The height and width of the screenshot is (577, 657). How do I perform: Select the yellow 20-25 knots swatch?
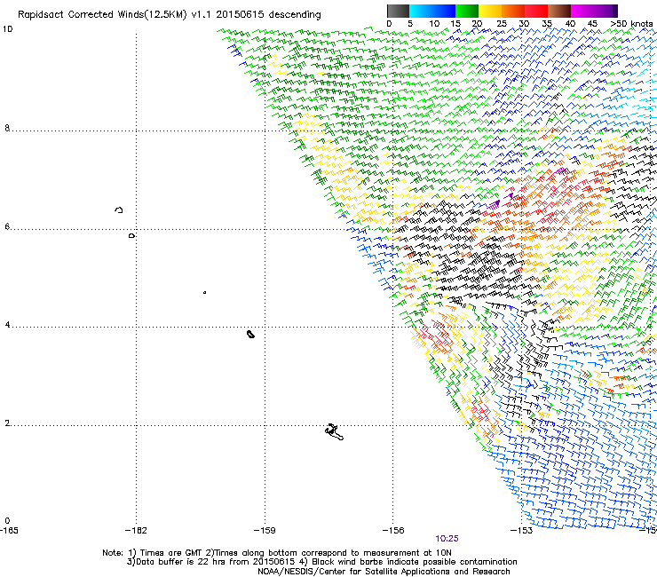click(490, 11)
